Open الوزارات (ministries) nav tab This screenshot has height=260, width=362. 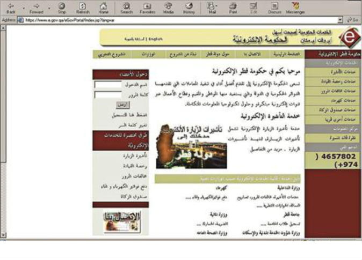pos(148,54)
